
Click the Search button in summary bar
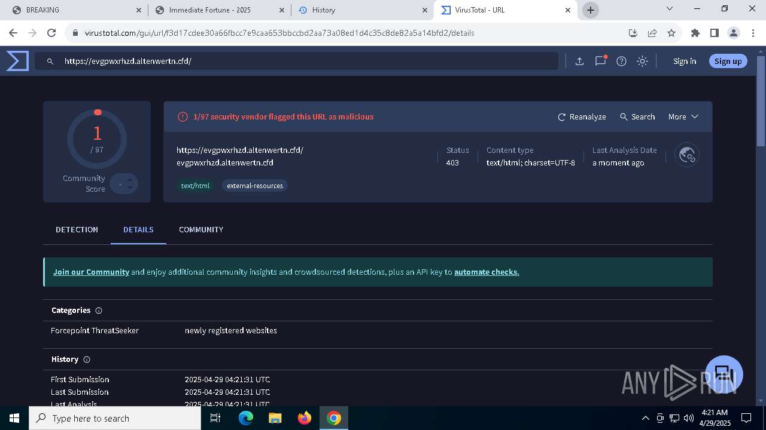pos(637,117)
